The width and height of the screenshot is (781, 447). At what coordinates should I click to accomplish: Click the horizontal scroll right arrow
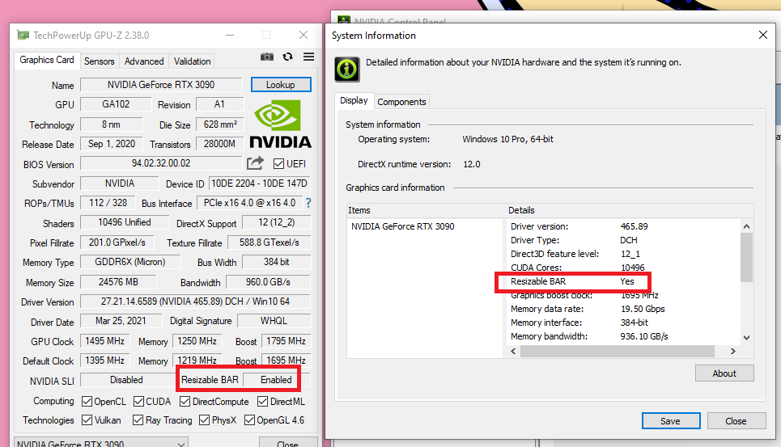[x=732, y=351]
